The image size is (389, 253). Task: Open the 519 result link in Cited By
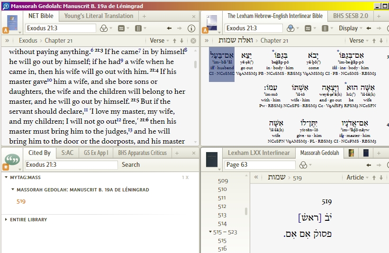coord(21,201)
